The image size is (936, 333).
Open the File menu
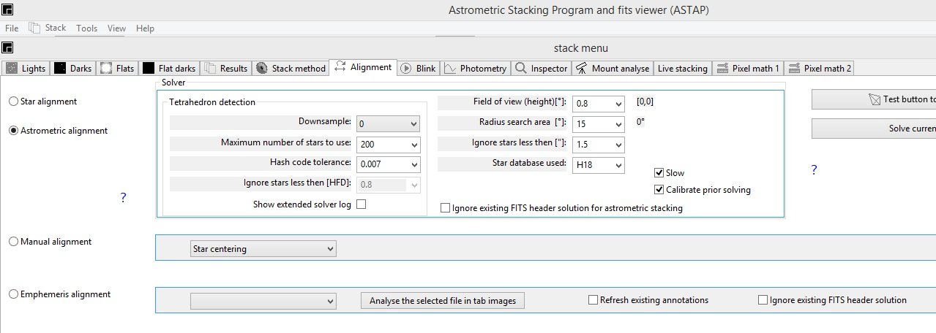tap(12, 28)
